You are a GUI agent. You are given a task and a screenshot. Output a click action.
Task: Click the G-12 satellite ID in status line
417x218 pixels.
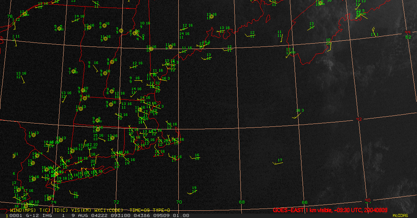(32, 215)
